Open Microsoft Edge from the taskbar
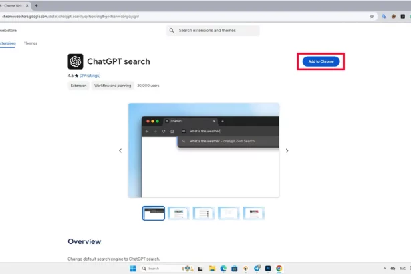 [223, 268]
